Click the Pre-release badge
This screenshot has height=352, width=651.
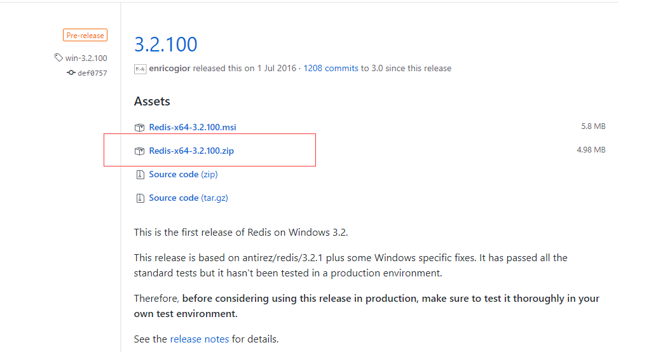coord(85,36)
